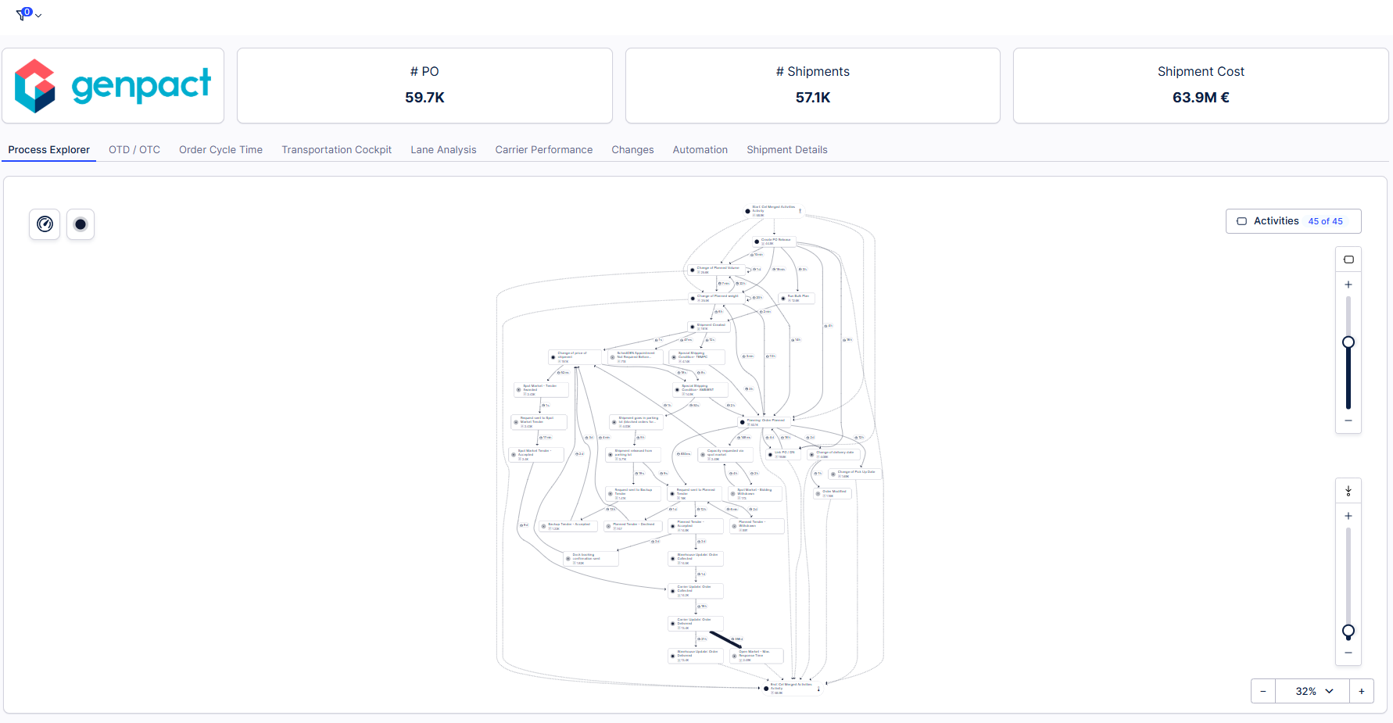Click minus icon on upper activities slider
This screenshot has width=1393, height=723.
point(1348,421)
